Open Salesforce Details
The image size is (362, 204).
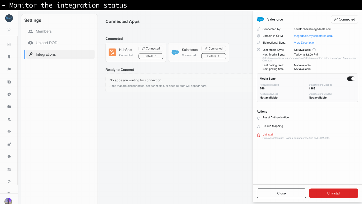[x=214, y=56]
